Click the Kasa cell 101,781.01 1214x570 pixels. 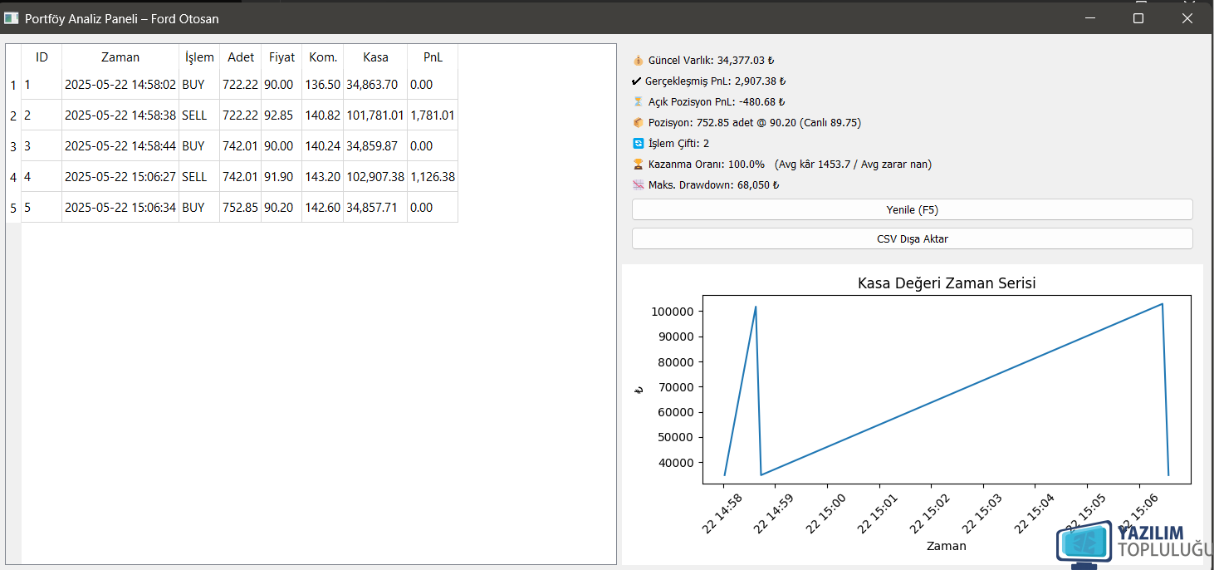(x=375, y=115)
